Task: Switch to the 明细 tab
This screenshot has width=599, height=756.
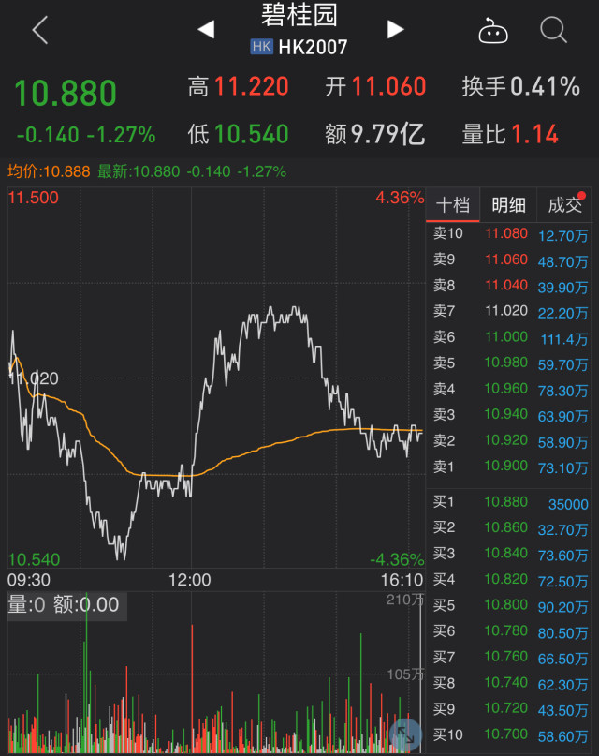Action: 508,205
